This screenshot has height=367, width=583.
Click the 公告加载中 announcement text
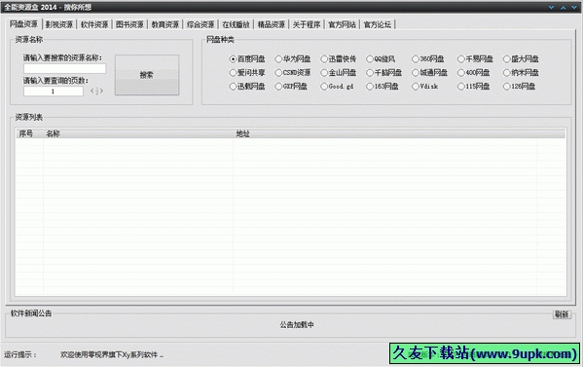(297, 325)
